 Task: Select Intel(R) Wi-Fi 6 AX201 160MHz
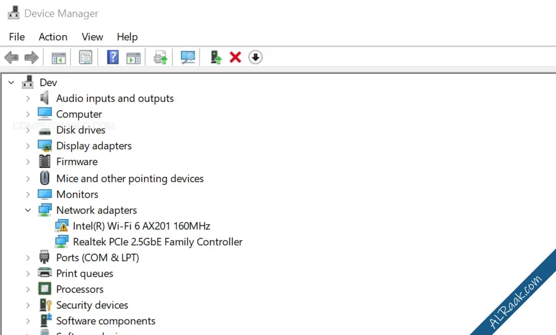(x=142, y=226)
